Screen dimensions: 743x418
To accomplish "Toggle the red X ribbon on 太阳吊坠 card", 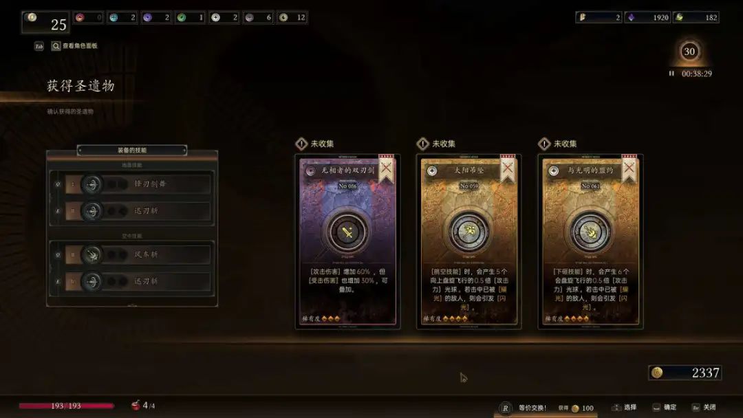I will 508,168.
